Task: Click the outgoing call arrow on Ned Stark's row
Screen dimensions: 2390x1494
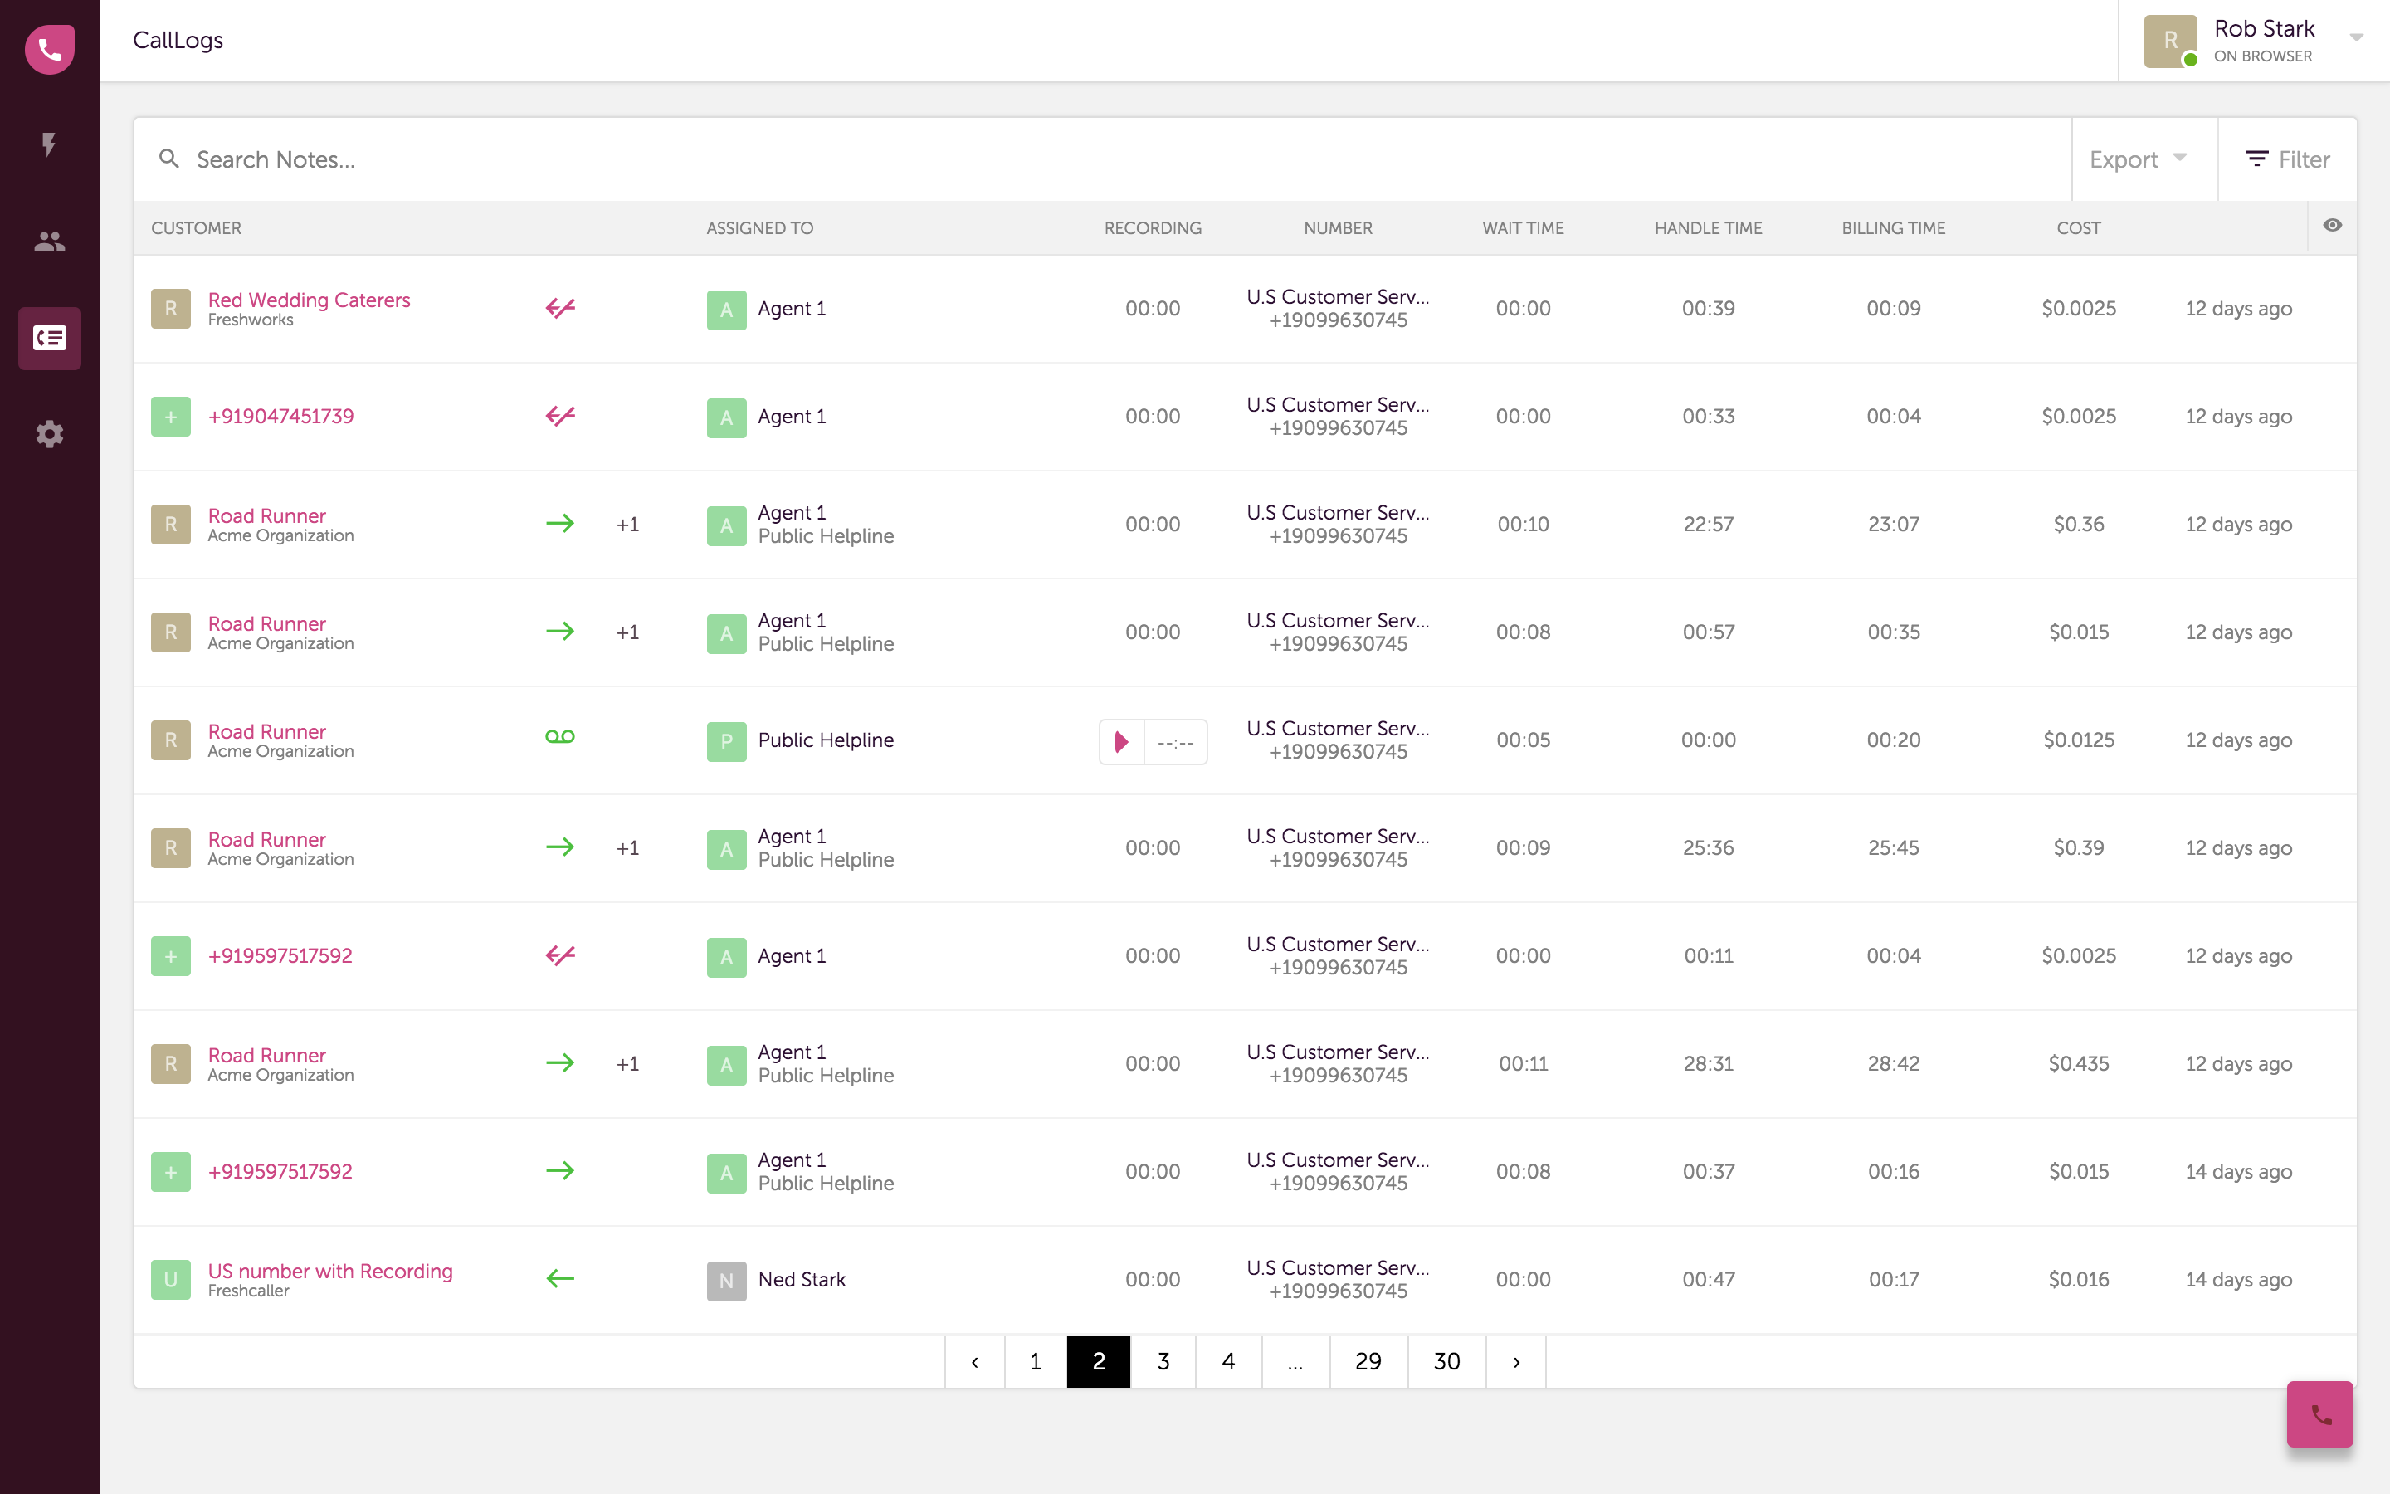Action: tap(560, 1277)
